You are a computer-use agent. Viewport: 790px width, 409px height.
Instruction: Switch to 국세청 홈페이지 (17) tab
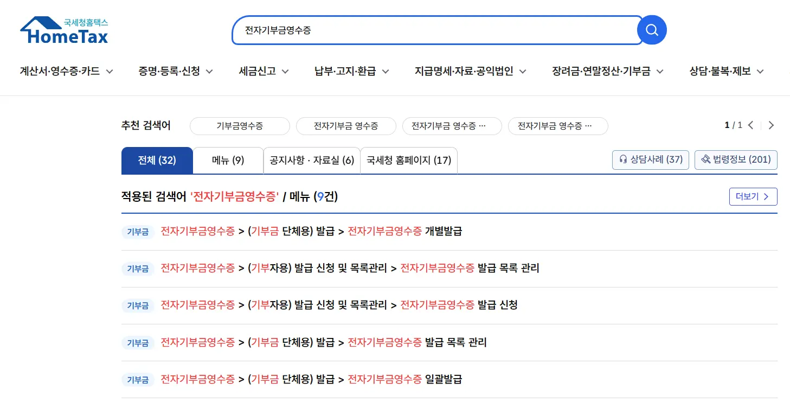409,161
